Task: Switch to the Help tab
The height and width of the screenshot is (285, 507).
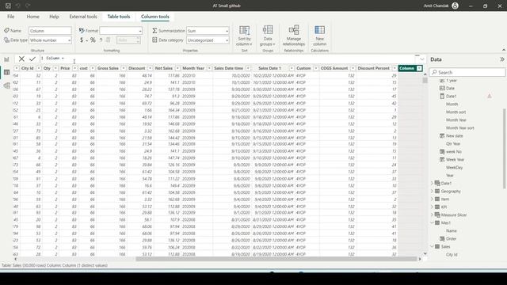Action: point(54,17)
